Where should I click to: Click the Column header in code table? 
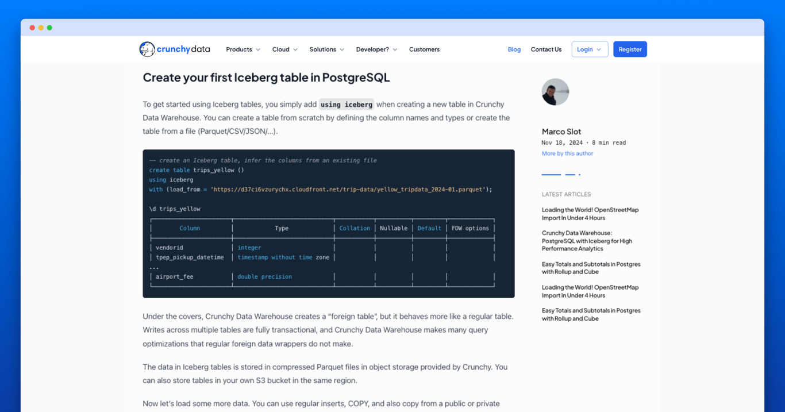coord(190,228)
